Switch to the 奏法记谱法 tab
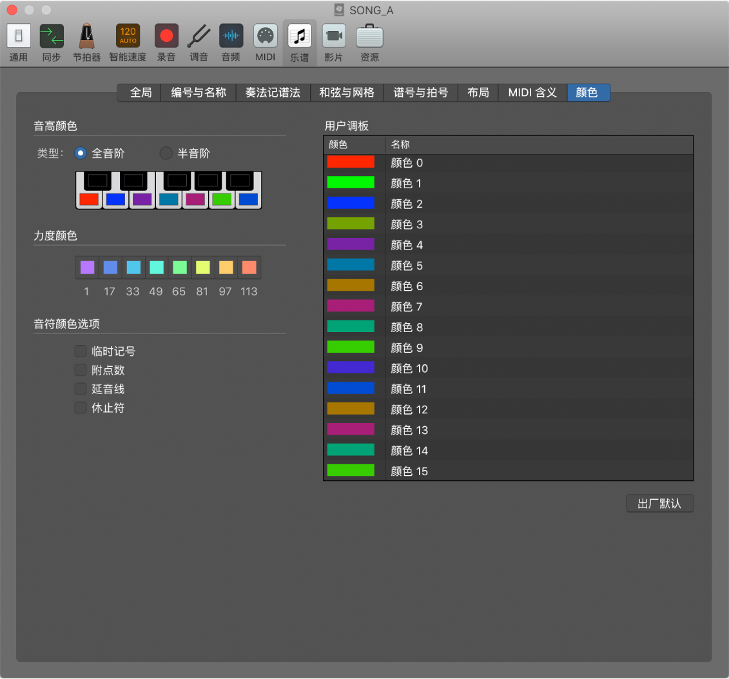729x679 pixels. [273, 93]
